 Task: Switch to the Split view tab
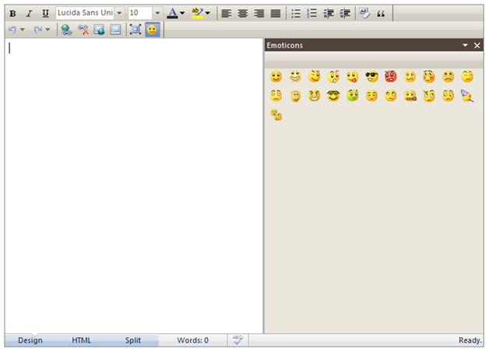[x=133, y=340]
